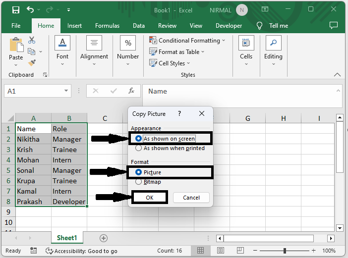
Task: Click vertical scrollbar down arrow
Action: (340, 228)
